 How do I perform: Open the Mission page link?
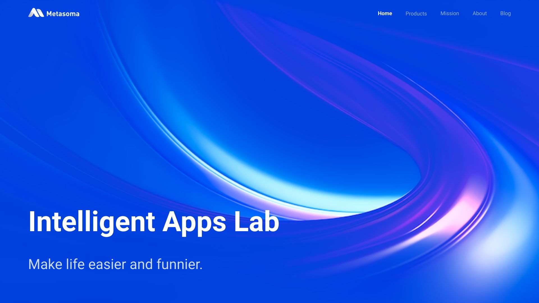(449, 13)
